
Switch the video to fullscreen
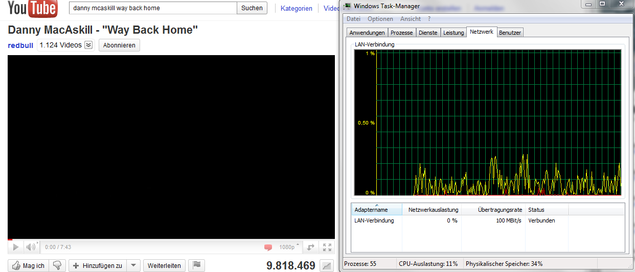click(x=327, y=248)
